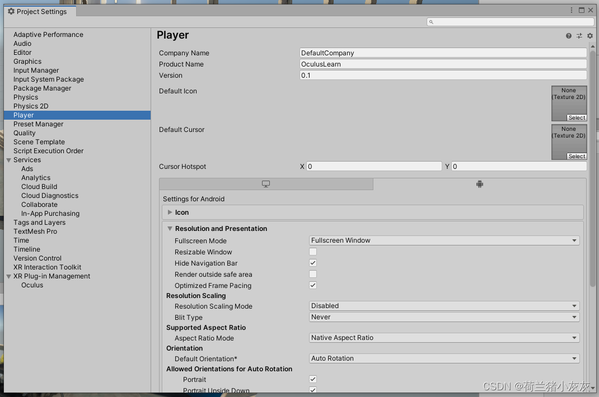Switch to the Android platform settings tab

pyautogui.click(x=479, y=184)
